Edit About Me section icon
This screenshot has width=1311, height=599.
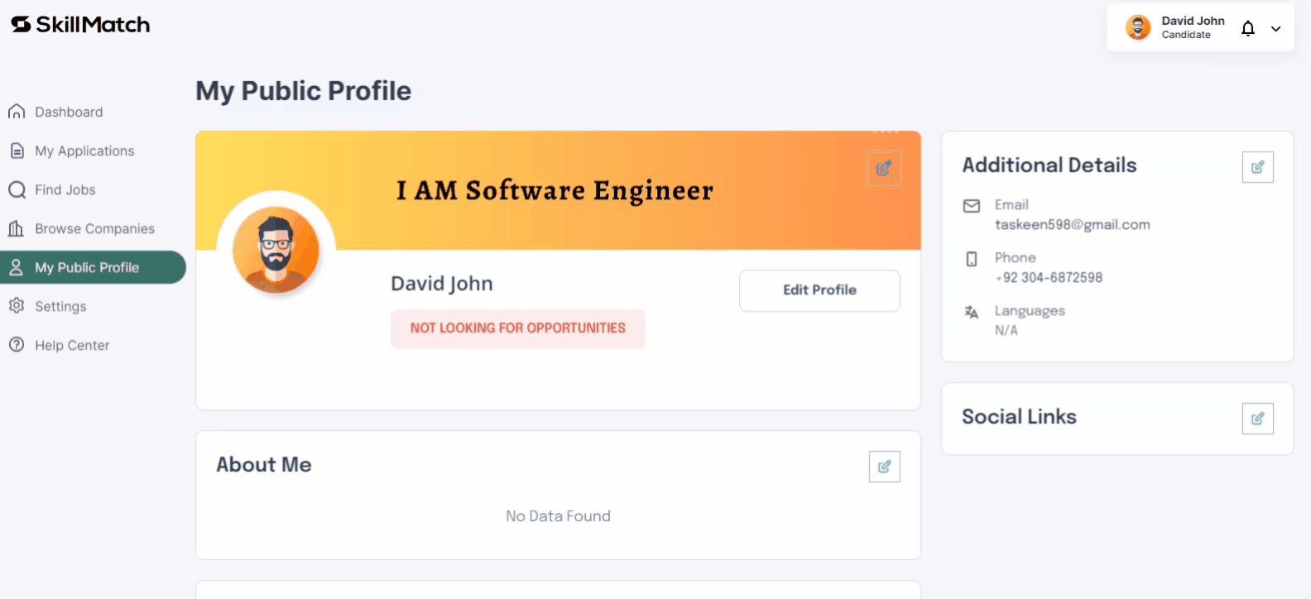(x=884, y=467)
